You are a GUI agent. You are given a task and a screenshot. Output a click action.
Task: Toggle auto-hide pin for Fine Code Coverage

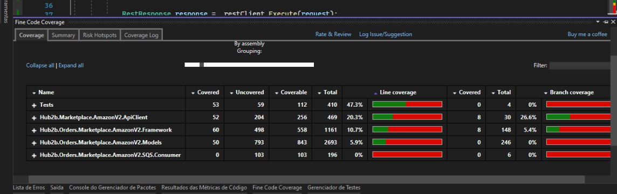pyautogui.click(x=606, y=22)
